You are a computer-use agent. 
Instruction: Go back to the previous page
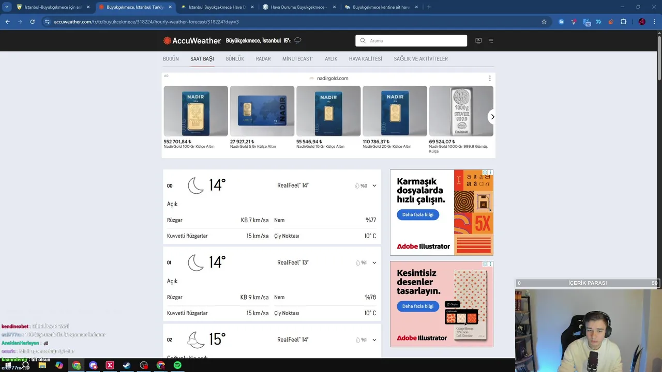8,22
